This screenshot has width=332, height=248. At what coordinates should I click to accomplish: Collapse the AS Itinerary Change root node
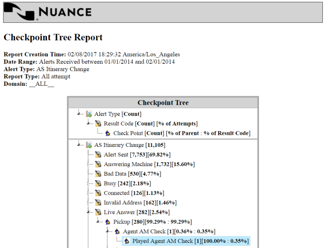[79, 145]
